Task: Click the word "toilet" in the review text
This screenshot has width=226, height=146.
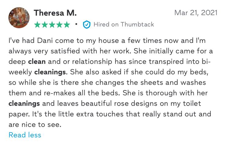Action: pos(190,104)
